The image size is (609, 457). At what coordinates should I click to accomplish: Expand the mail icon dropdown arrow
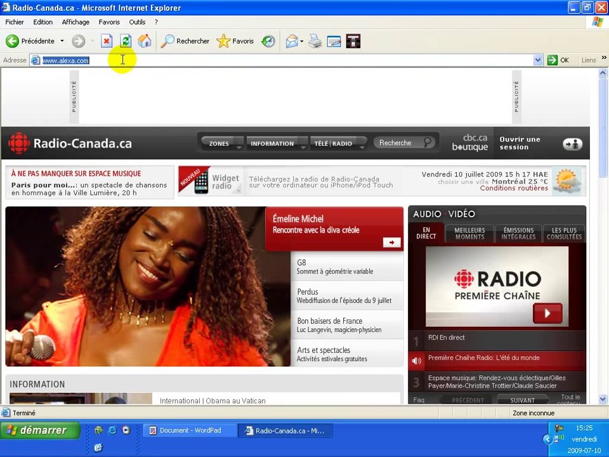pyautogui.click(x=302, y=41)
